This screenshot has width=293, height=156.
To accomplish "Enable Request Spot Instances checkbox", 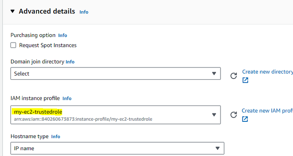I will click(13, 45).
